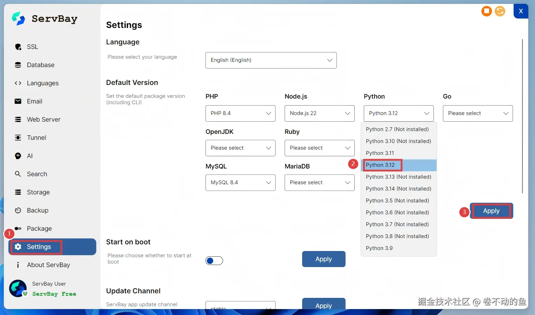Choose Python 3.5 (Not installed) option
Image resolution: width=535 pixels, height=315 pixels.
tap(399, 201)
